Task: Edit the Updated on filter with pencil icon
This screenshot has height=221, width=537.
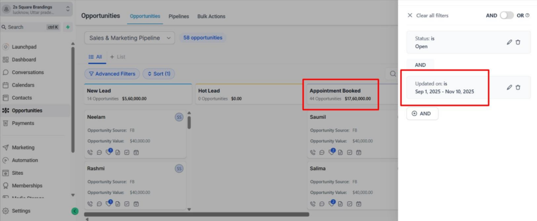Action: point(509,87)
